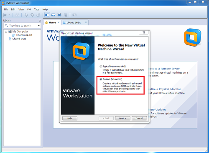The image size is (209, 153).
Task: Close the New Virtual Machine Wizard dialog
Action: [144, 32]
